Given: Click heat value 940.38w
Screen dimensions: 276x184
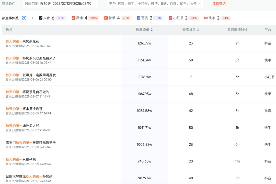Looking at the screenshot, I should pos(144,161).
